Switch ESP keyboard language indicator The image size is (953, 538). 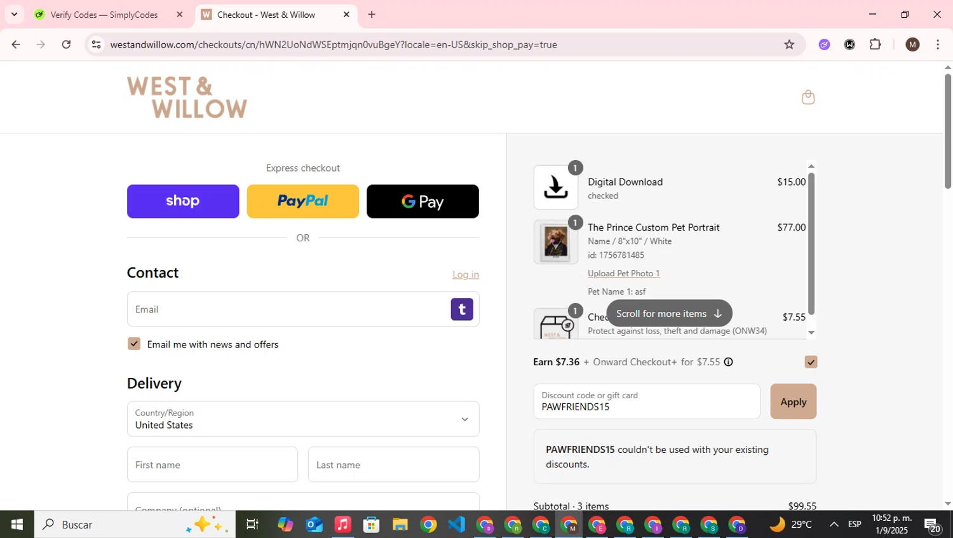tap(855, 525)
